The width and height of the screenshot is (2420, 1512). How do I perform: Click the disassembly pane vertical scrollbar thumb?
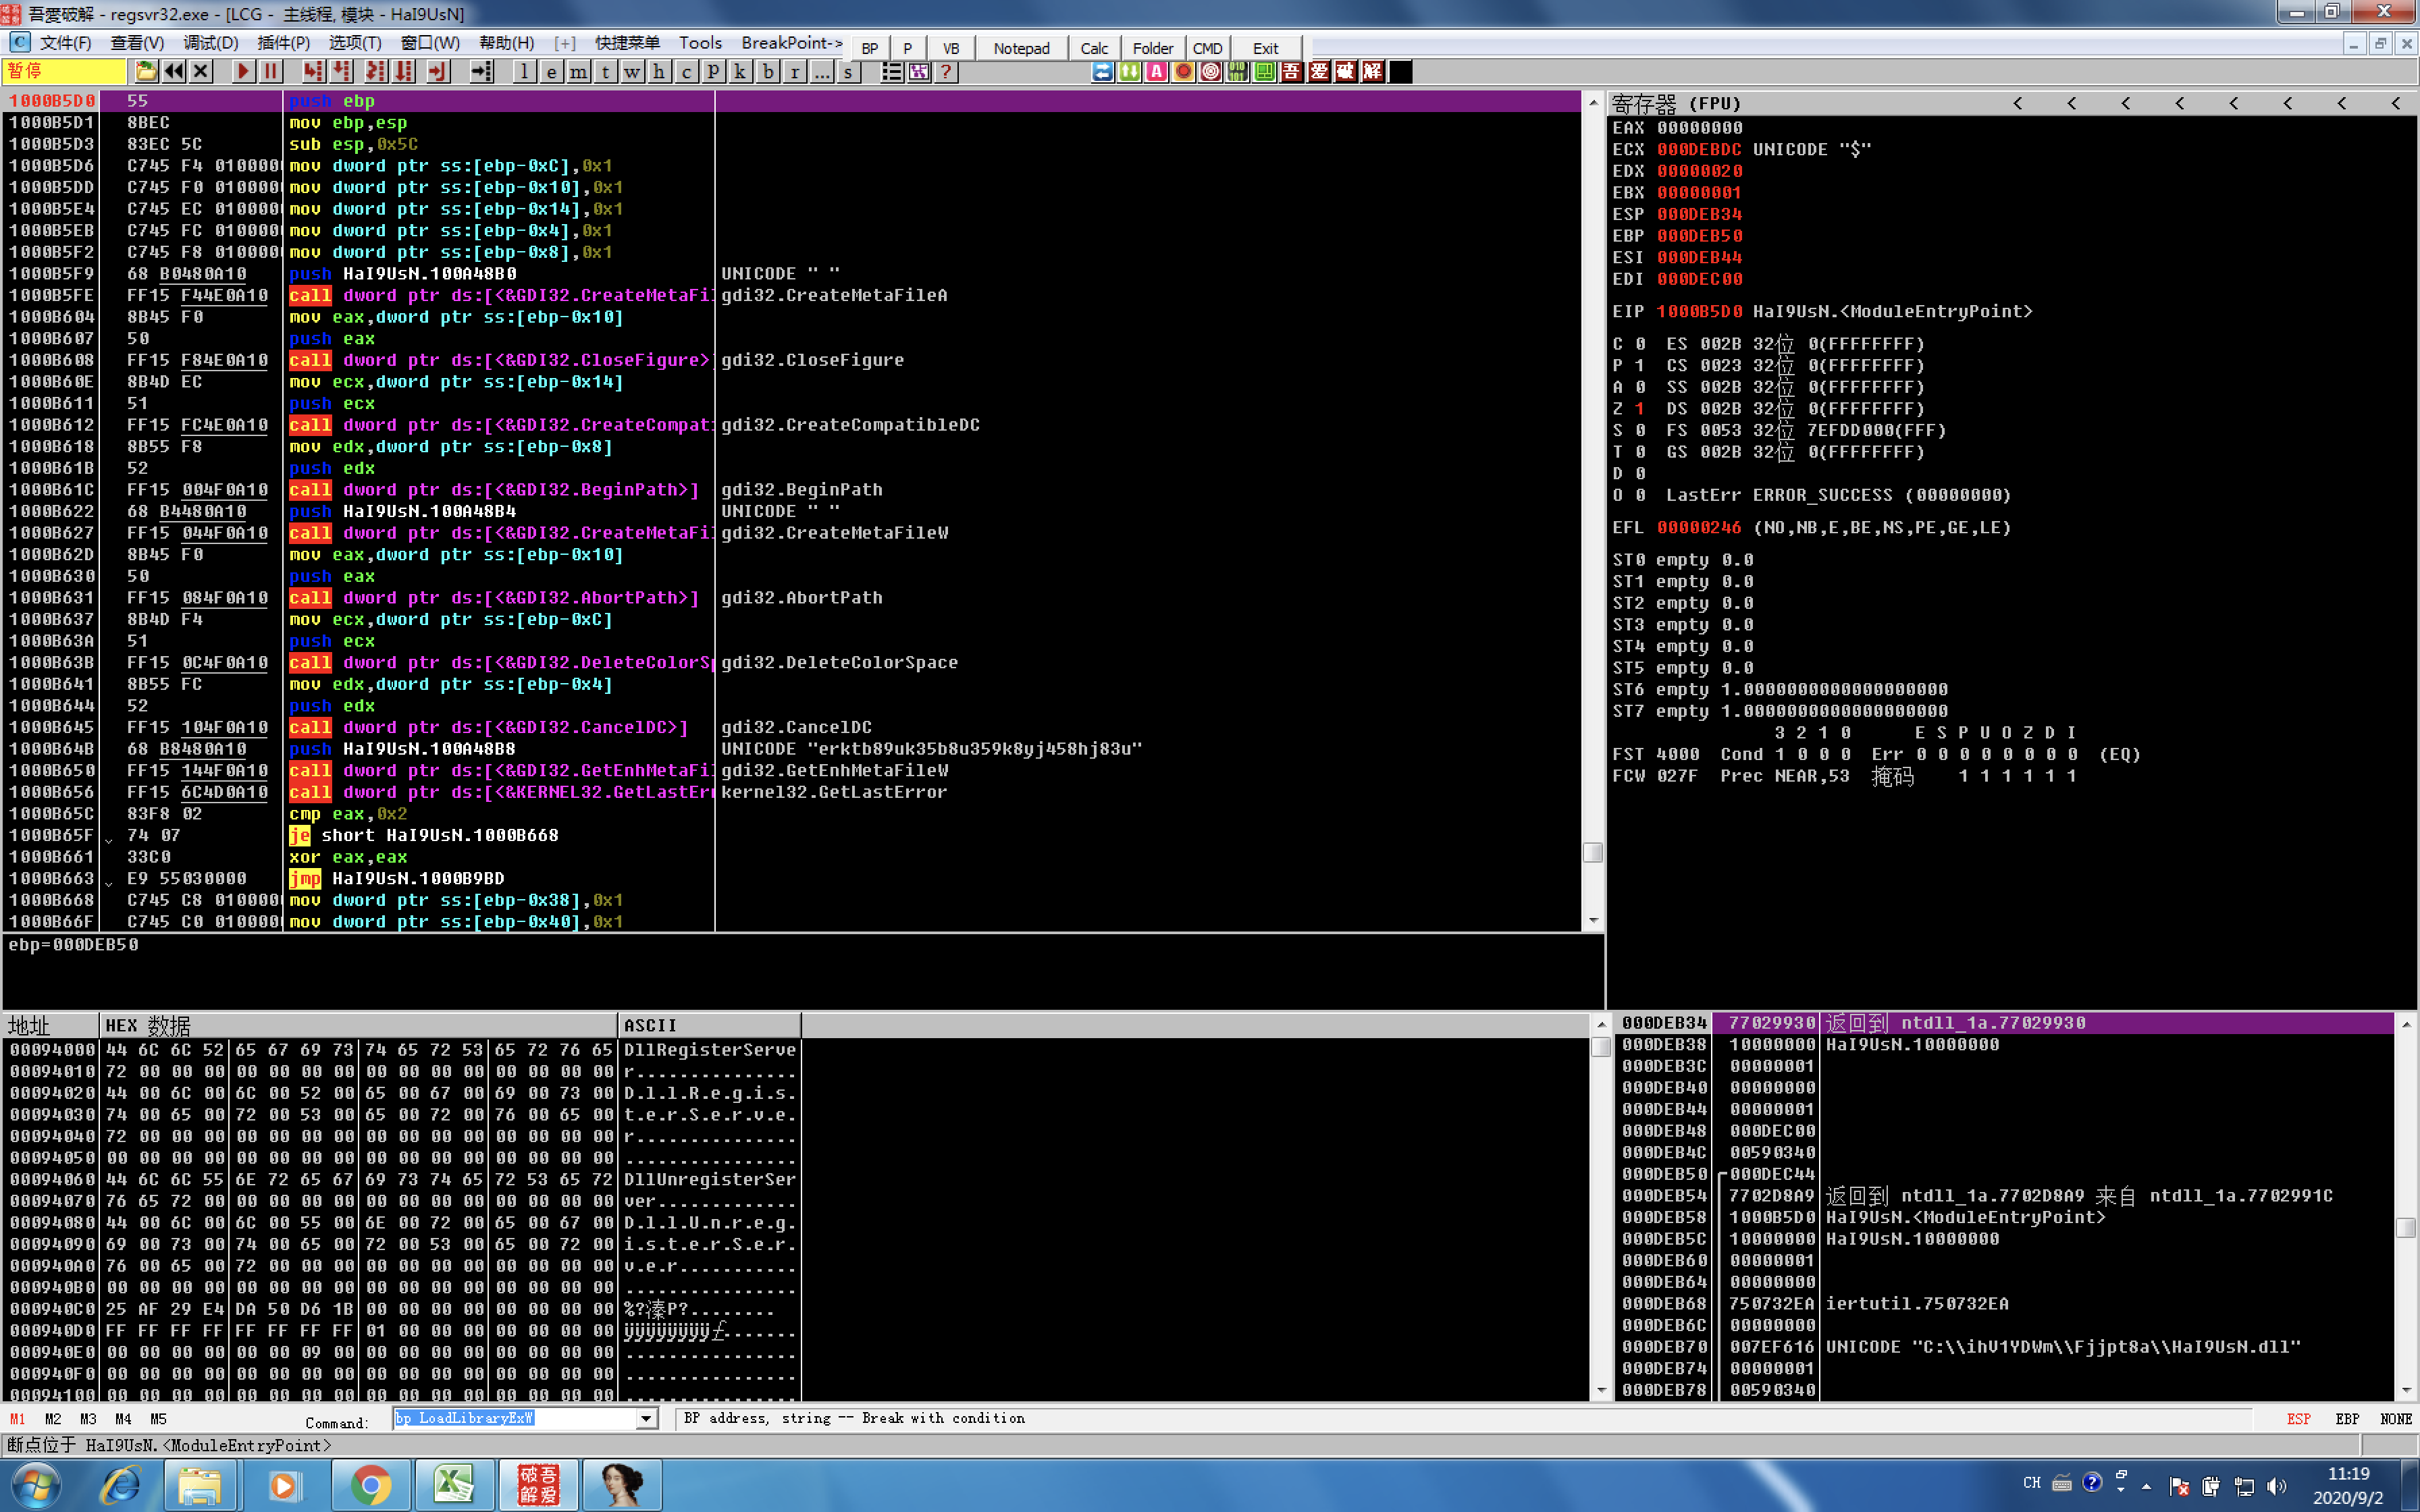coord(1593,852)
